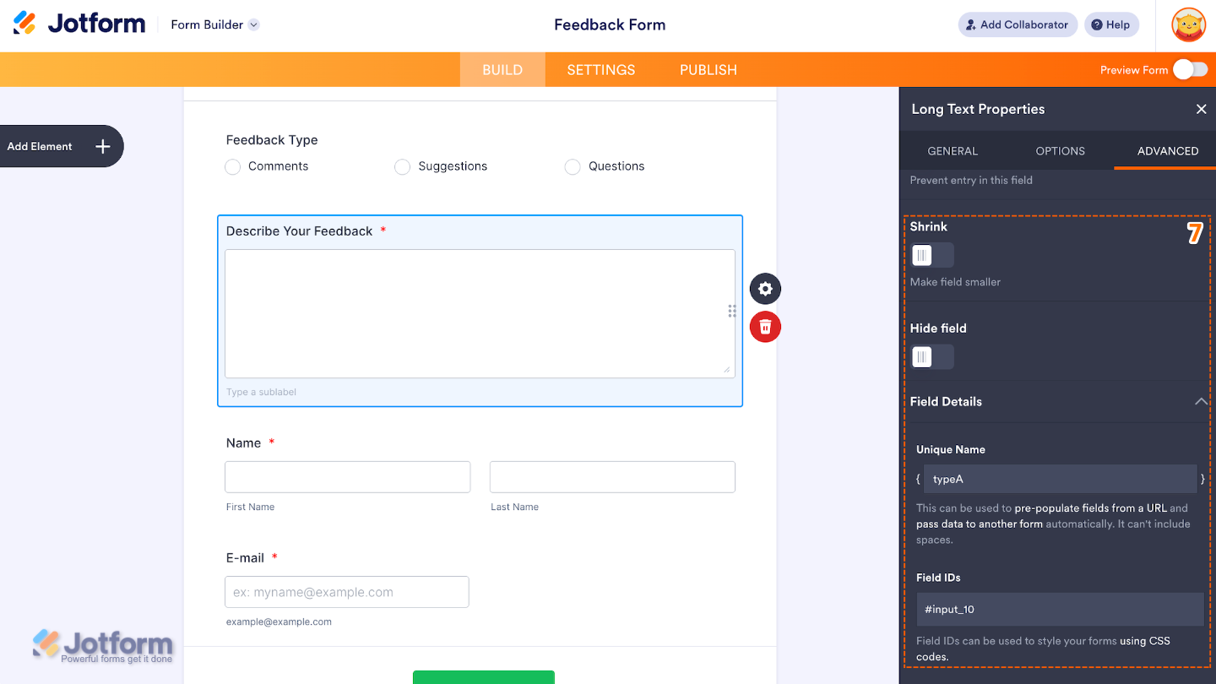Click the Add Element plus icon
This screenshot has width=1216, height=684.
click(103, 146)
